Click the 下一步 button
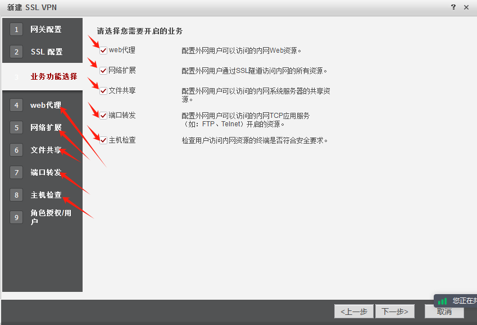This screenshot has height=325, width=477. (x=394, y=311)
